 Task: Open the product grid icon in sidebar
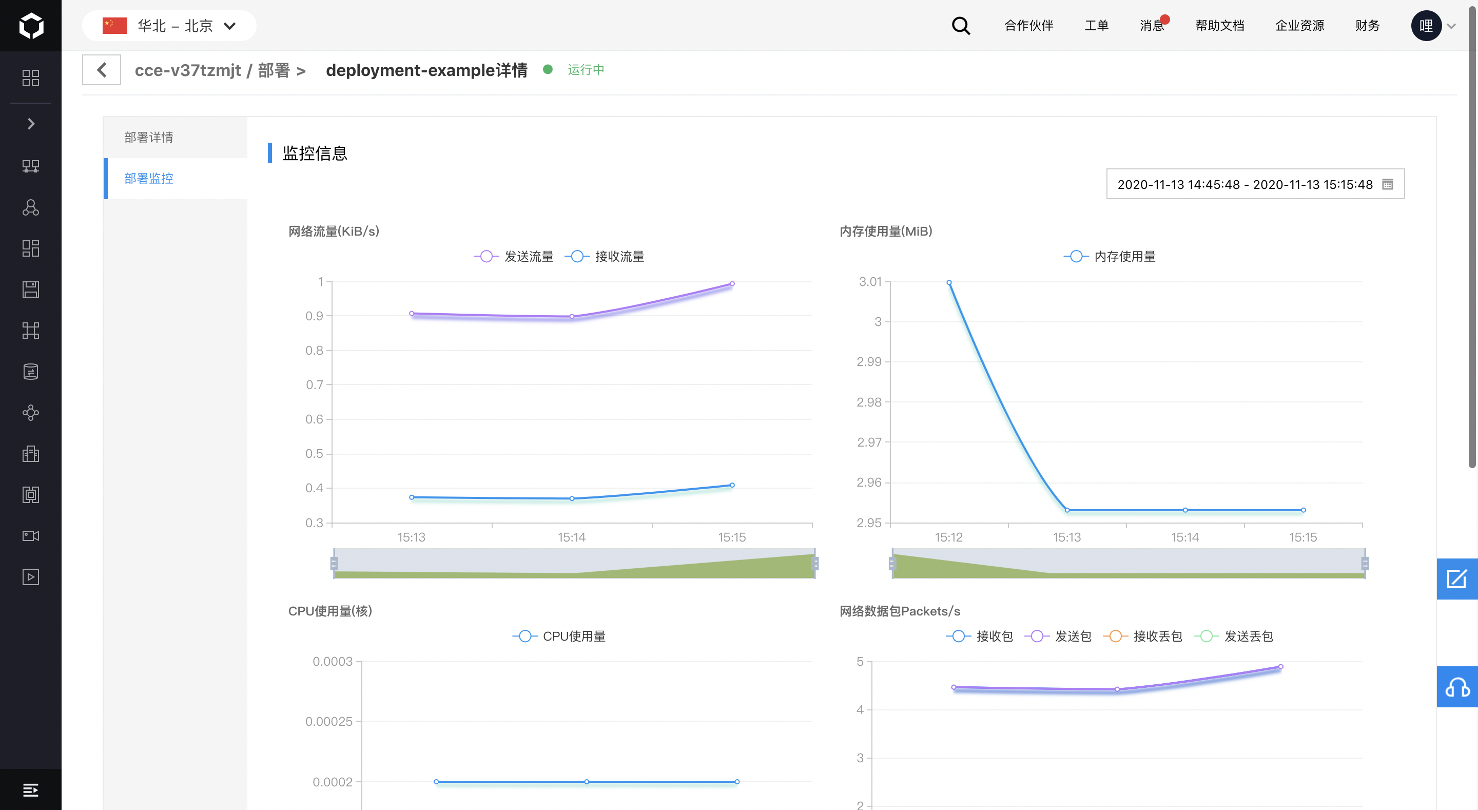[x=31, y=78]
